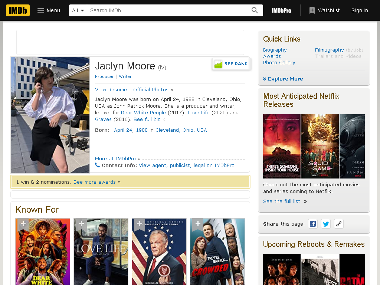Viewport: 380px width, 285px height.
Task: Add Dear White People to watchlist ribbon
Action: 23,224
